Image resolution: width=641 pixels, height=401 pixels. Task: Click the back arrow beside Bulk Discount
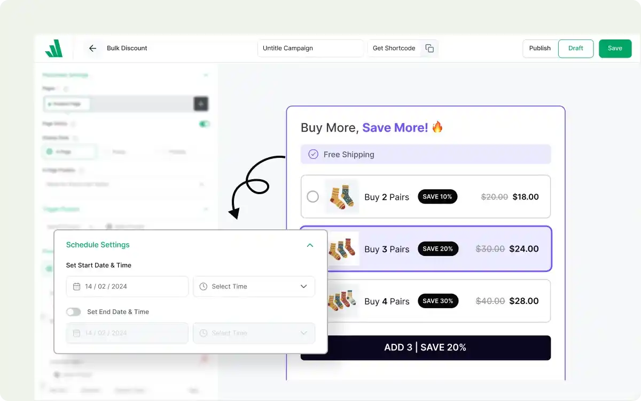coord(92,48)
